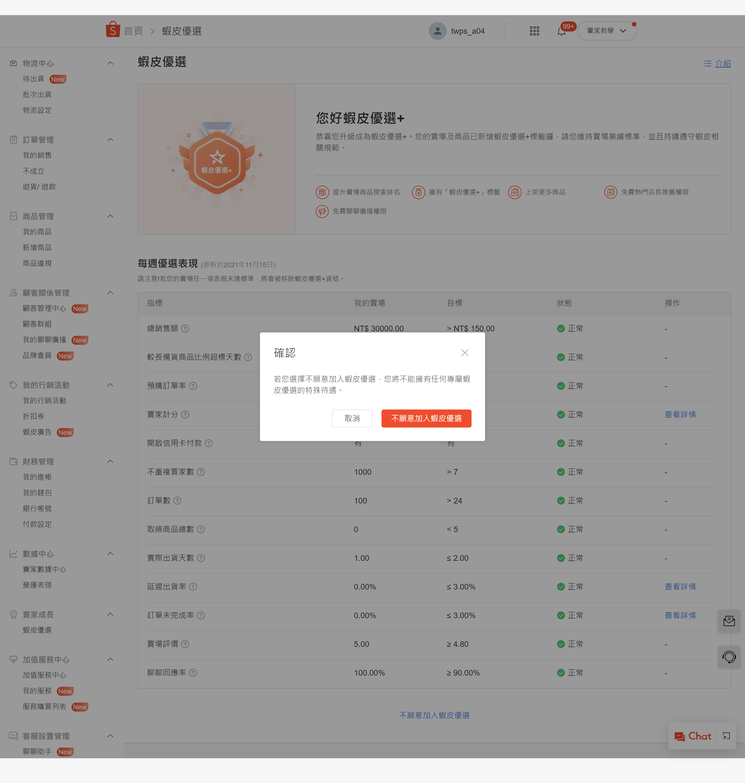Confirm with 不願意加入蝦皮優選 red button

[426, 418]
